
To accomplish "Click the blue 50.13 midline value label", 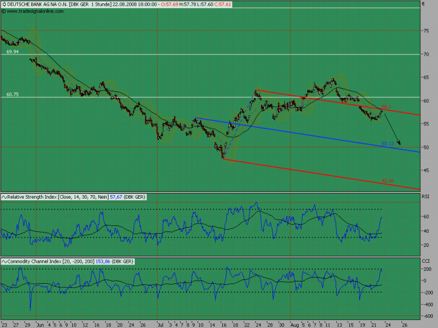I will pos(387,144).
